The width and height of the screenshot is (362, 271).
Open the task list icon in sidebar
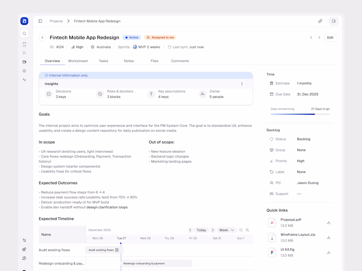click(24, 53)
